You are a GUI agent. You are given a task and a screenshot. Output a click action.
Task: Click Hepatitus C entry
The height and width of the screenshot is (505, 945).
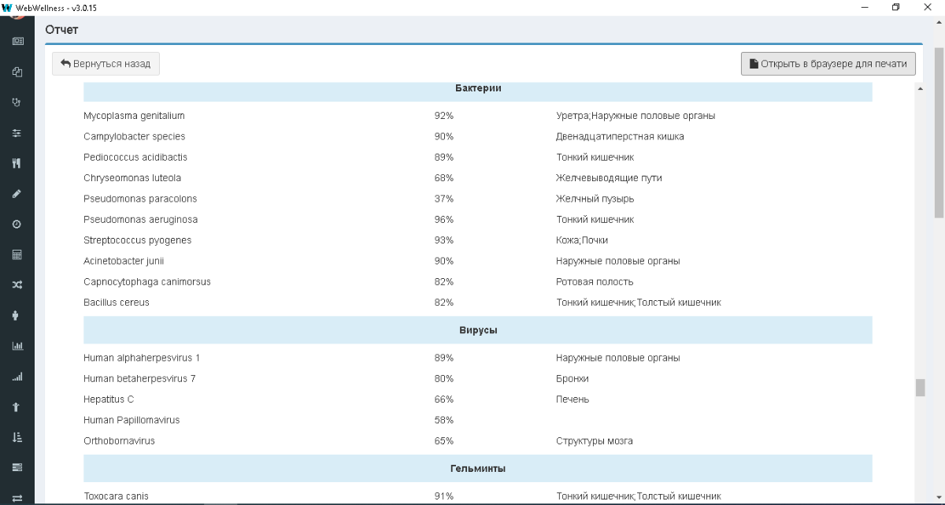(x=109, y=399)
